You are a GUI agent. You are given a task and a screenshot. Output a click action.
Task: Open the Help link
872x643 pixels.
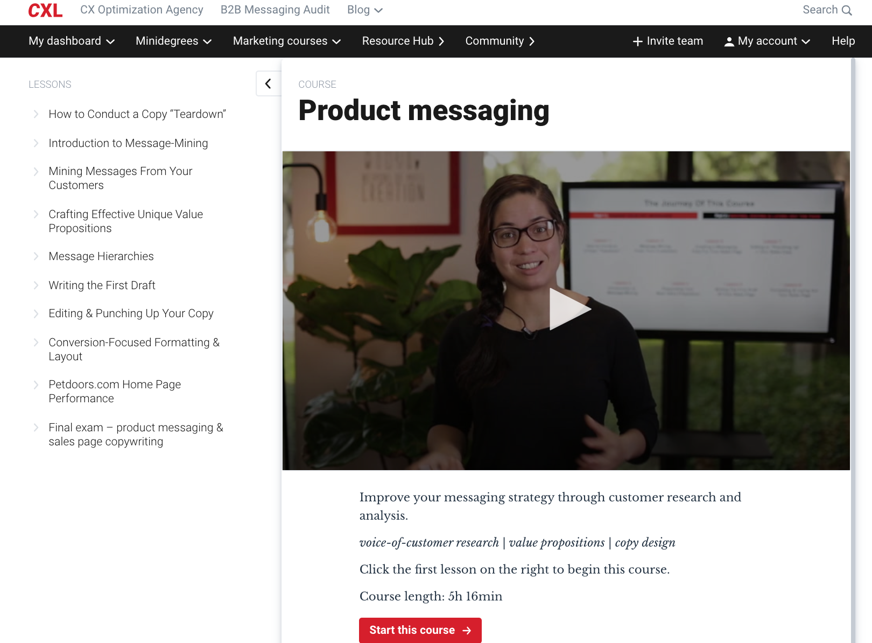coord(842,41)
